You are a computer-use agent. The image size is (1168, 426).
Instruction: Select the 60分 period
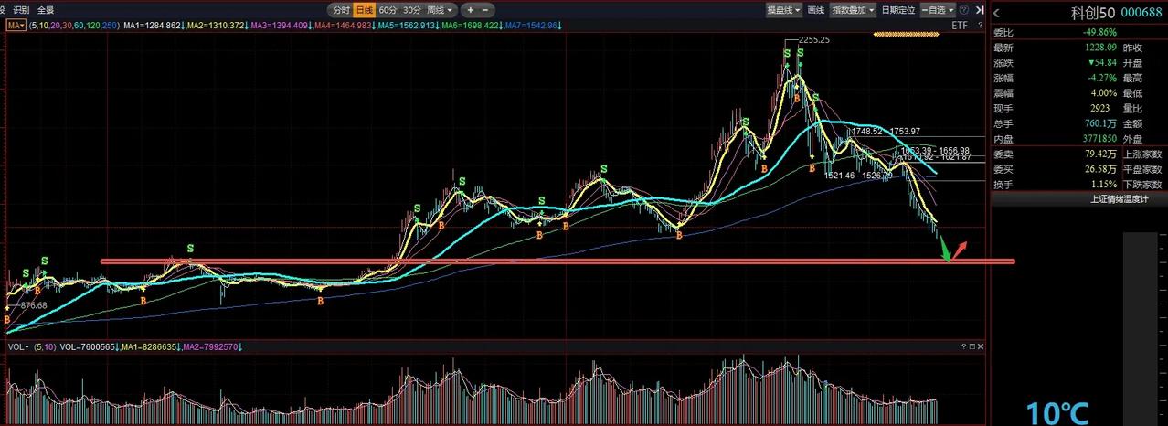388,10
